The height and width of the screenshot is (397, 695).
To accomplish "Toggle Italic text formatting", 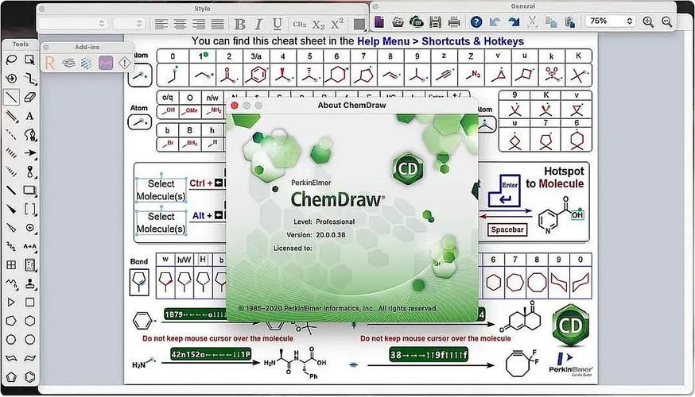I will [x=259, y=25].
